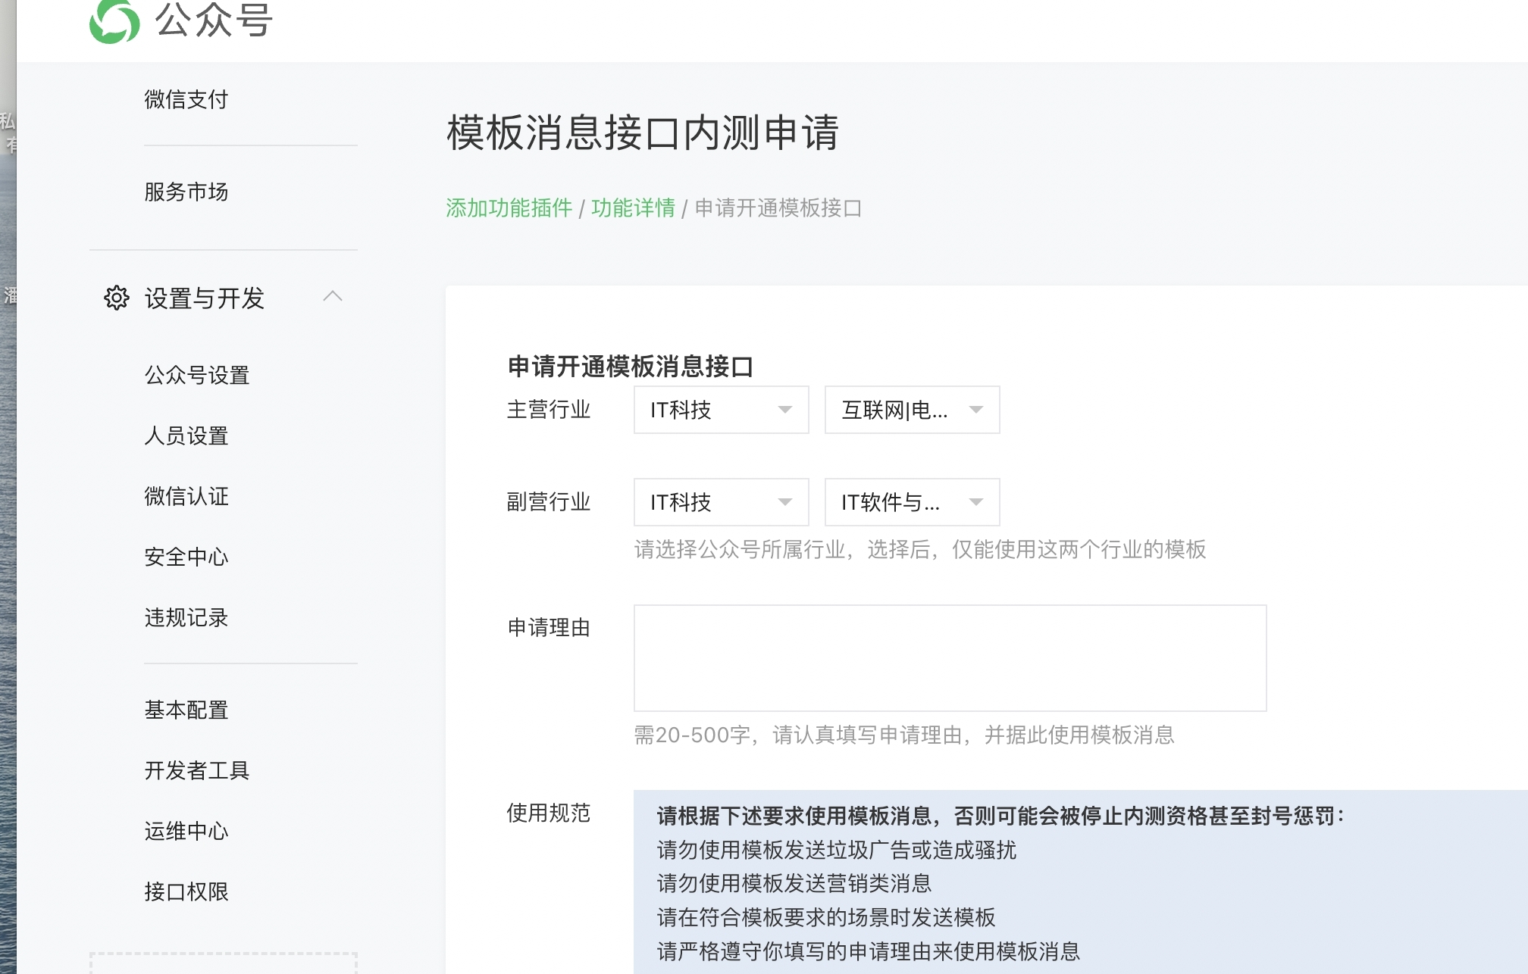
Task: Open 基本配置 in the sidebar
Action: coord(186,710)
